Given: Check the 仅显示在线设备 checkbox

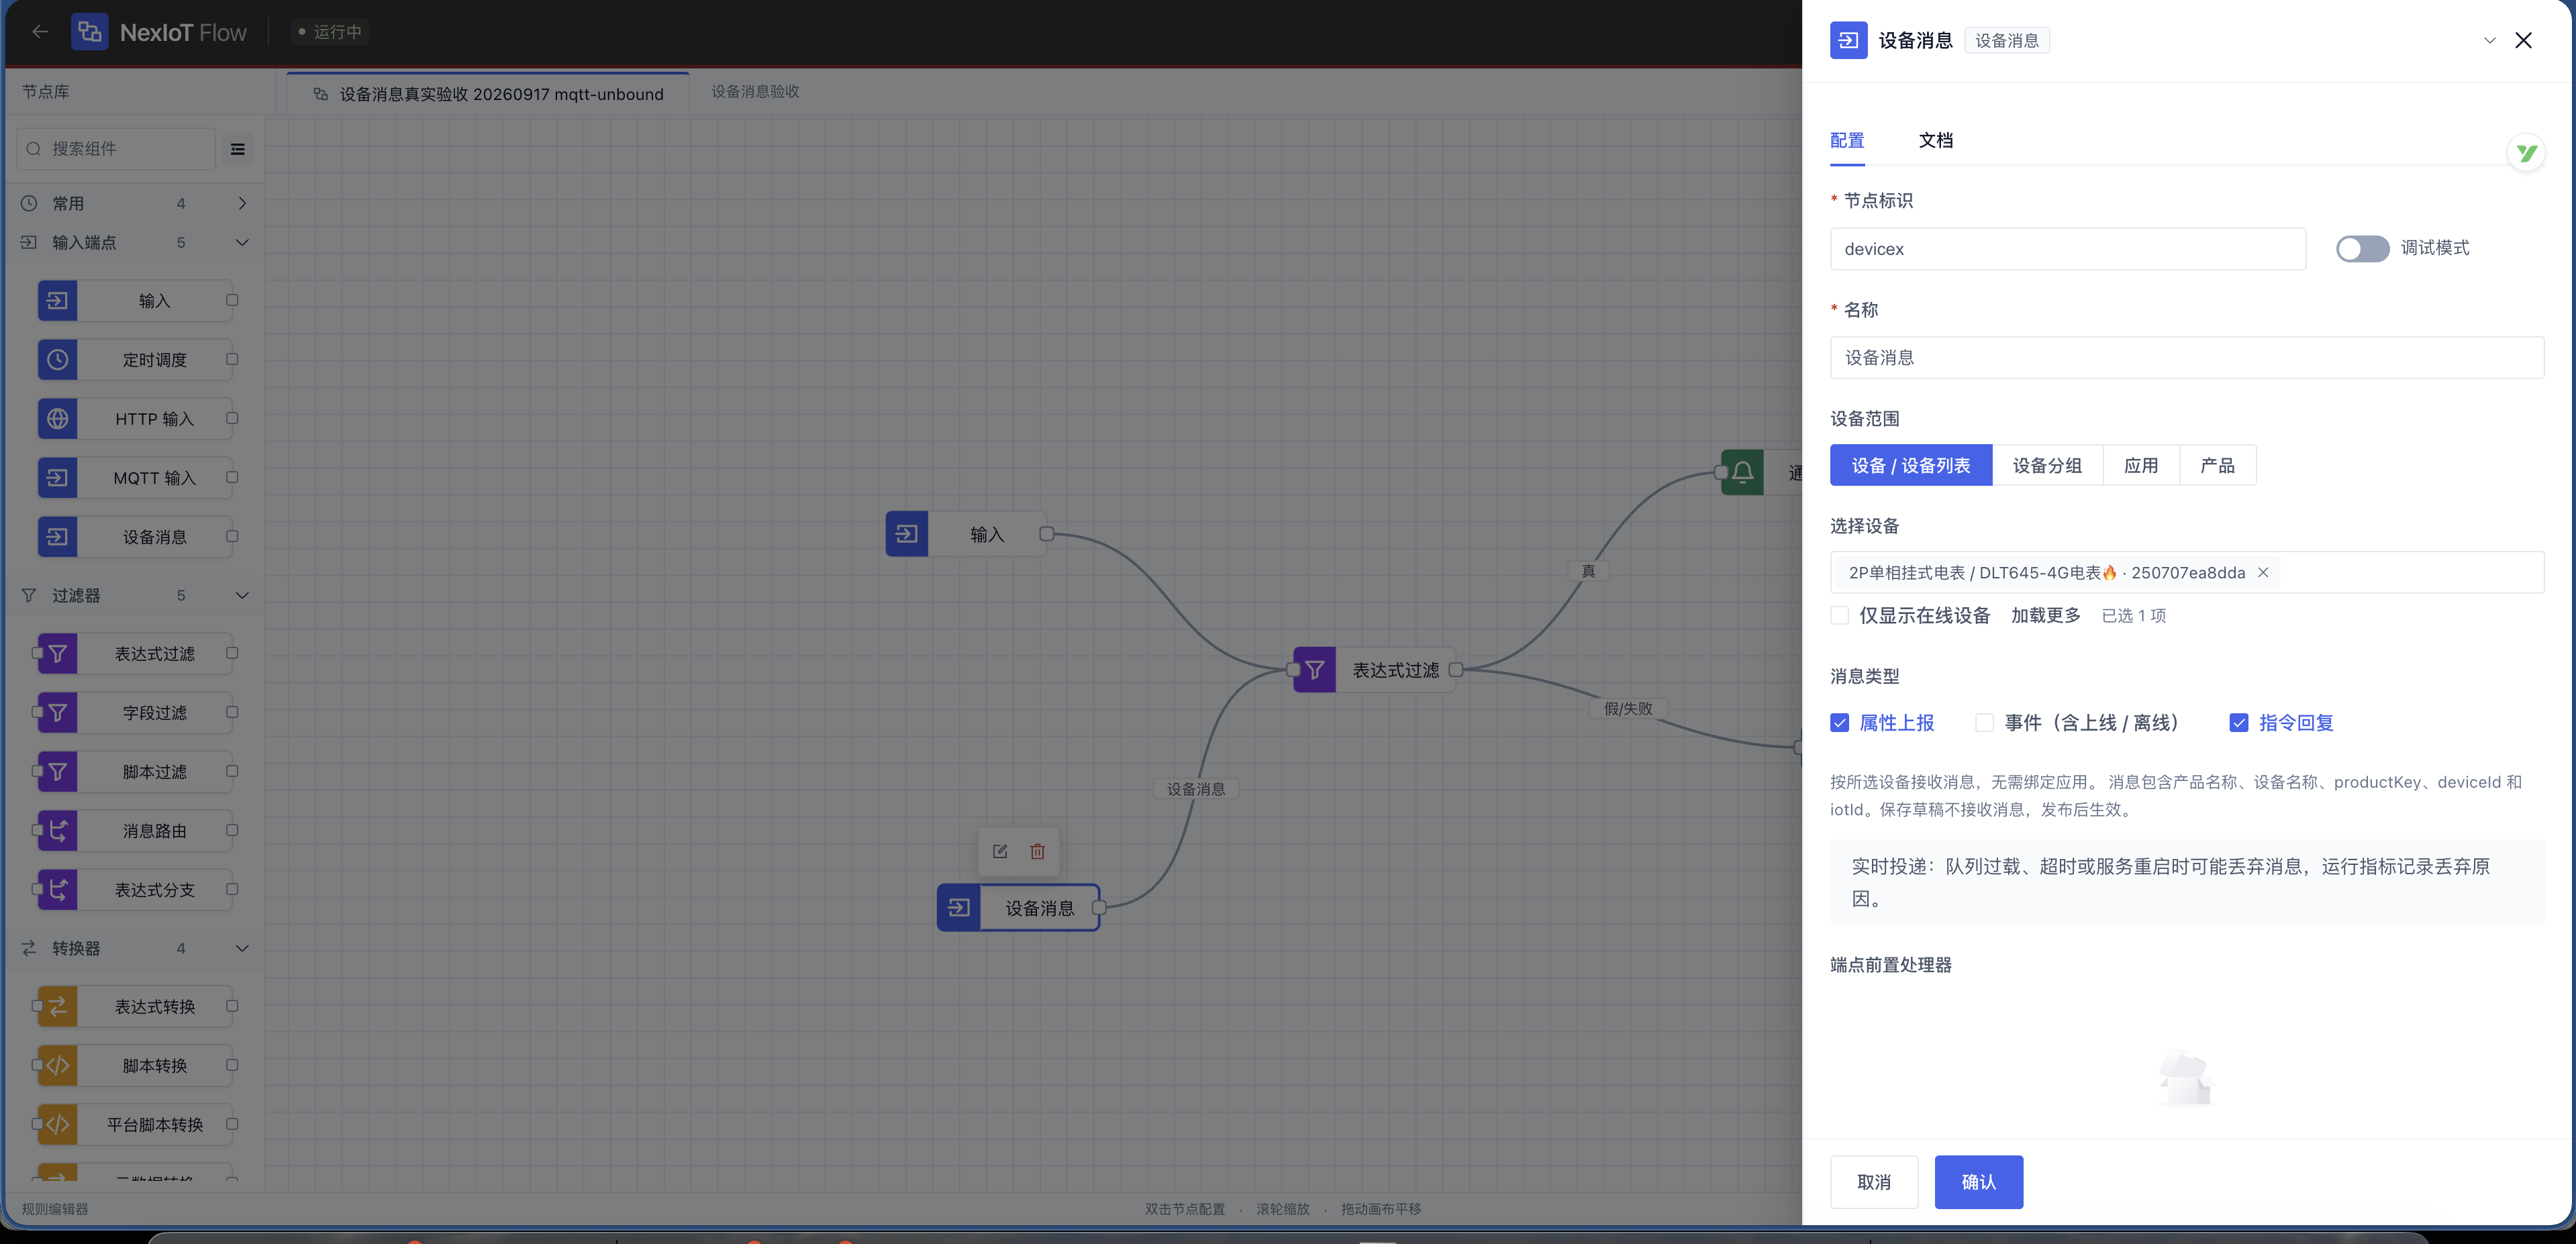Looking at the screenshot, I should coord(1840,615).
